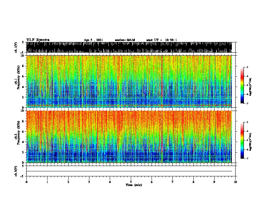The height and width of the screenshot is (204, 265).
Task: Click time axis tick label "0"
Action: 26,182
